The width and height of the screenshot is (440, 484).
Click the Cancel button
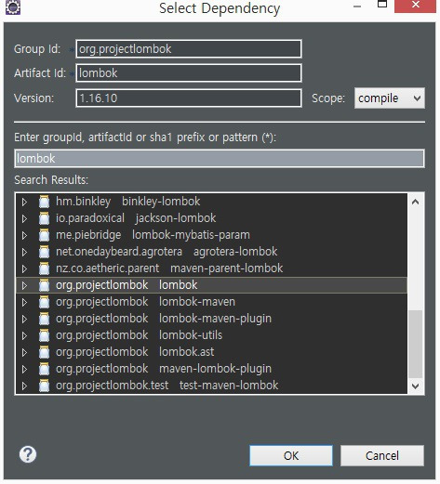[x=382, y=455]
